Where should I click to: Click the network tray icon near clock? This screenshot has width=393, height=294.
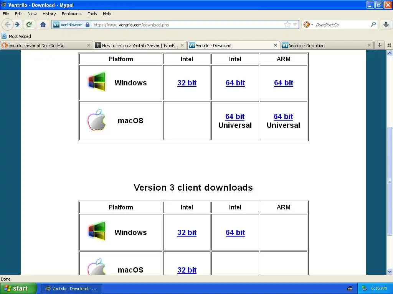click(x=365, y=288)
